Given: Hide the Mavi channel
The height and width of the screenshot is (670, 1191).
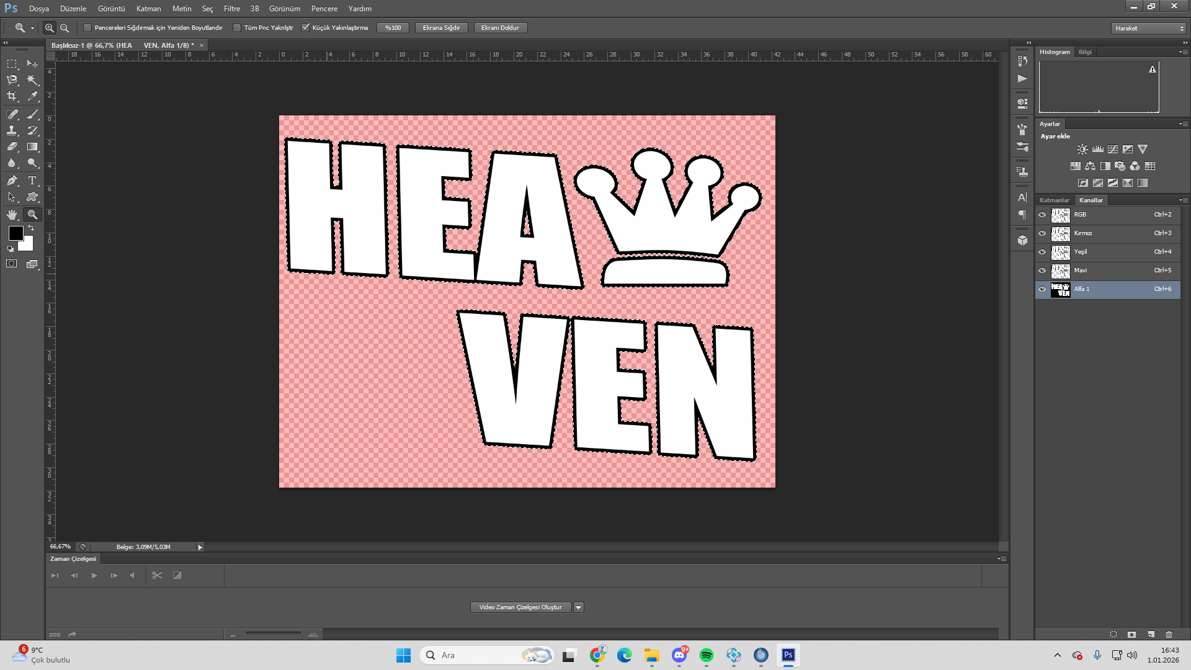Looking at the screenshot, I should point(1042,271).
